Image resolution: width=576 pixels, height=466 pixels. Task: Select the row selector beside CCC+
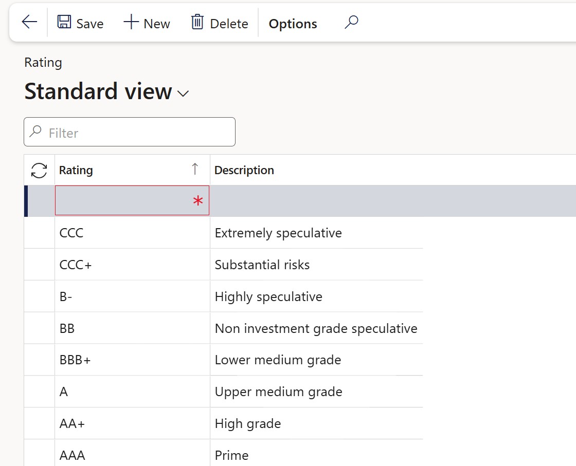[x=39, y=265]
